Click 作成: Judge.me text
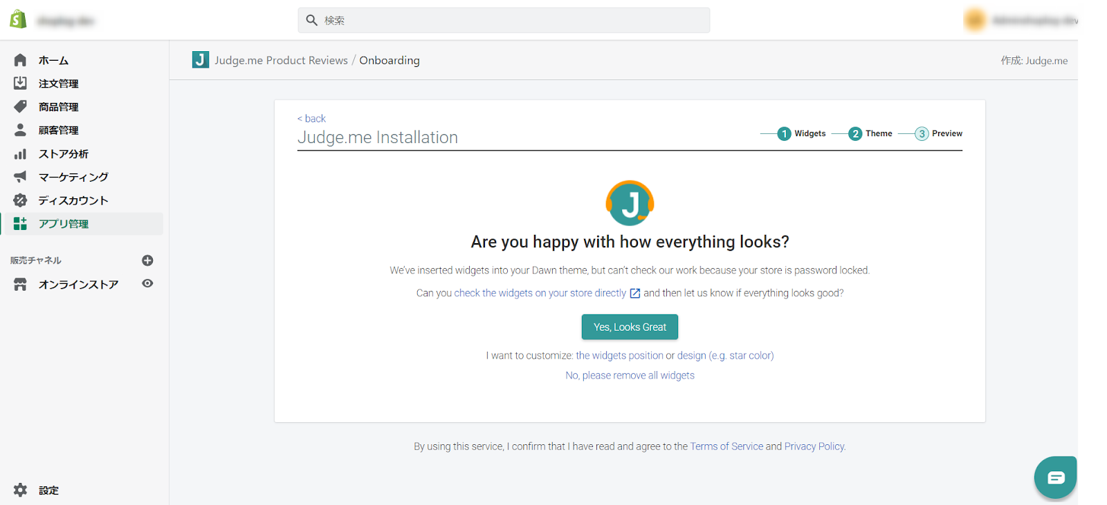1107x505 pixels. 1034,60
